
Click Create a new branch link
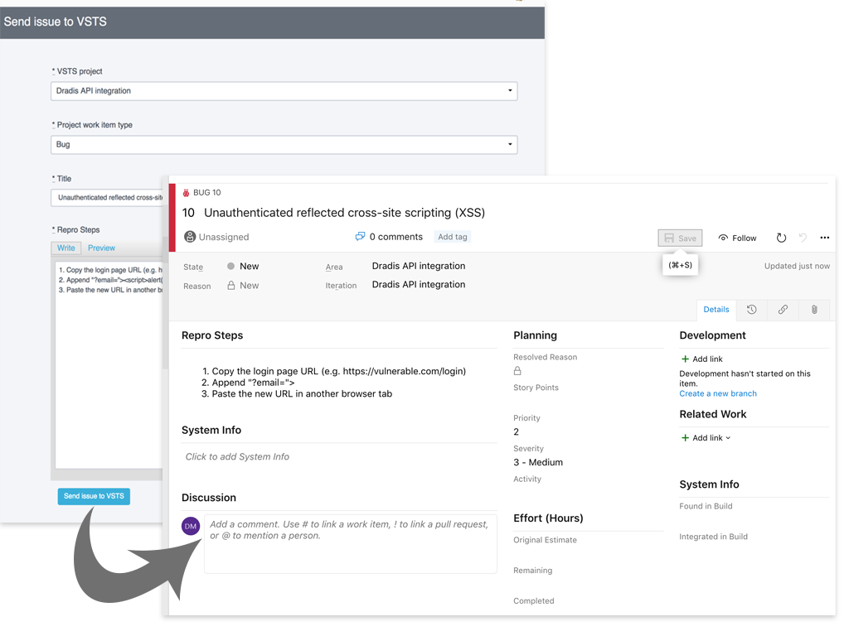tap(718, 393)
